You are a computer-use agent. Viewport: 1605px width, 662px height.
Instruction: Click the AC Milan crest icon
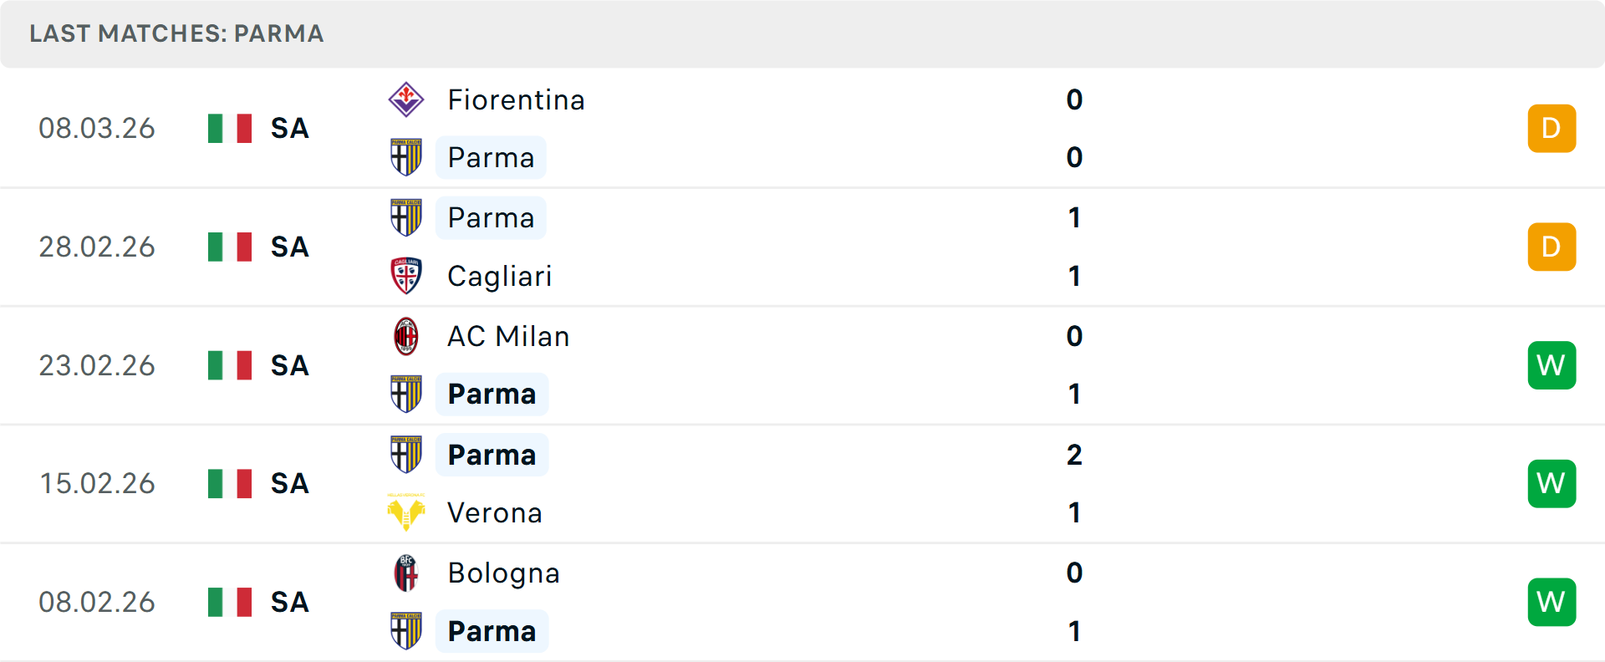pyautogui.click(x=406, y=336)
